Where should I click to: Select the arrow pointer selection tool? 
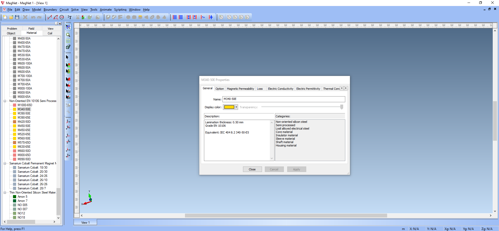pyautogui.click(x=67, y=57)
